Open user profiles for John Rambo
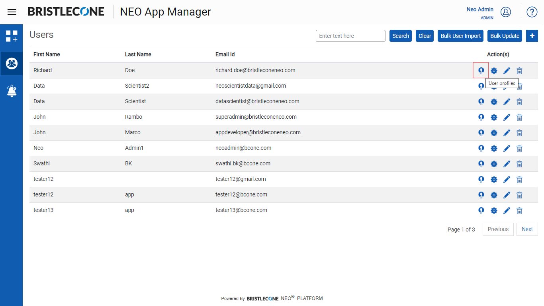Viewport: 544px width, 306px height. pos(481,117)
